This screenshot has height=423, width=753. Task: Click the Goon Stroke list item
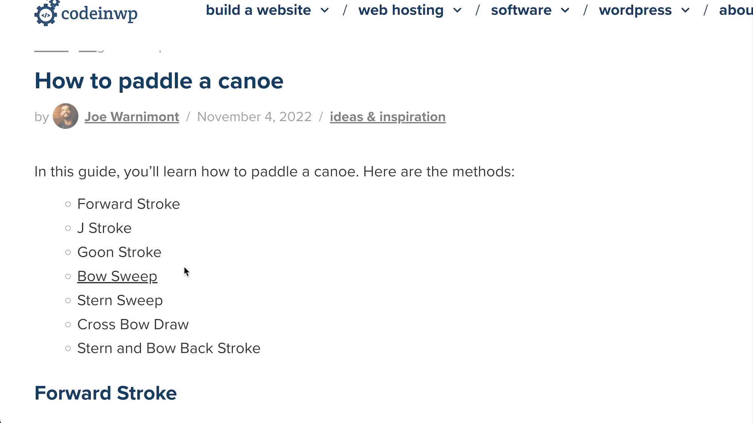[119, 251]
